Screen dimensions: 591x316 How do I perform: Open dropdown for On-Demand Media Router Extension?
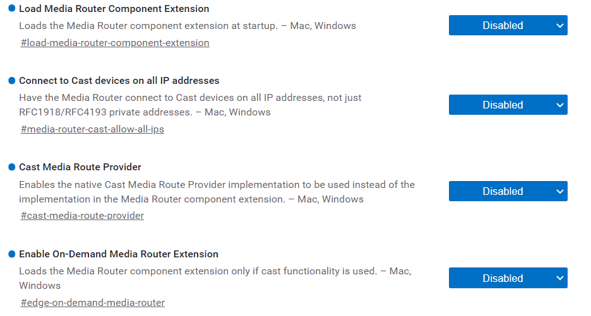point(508,278)
